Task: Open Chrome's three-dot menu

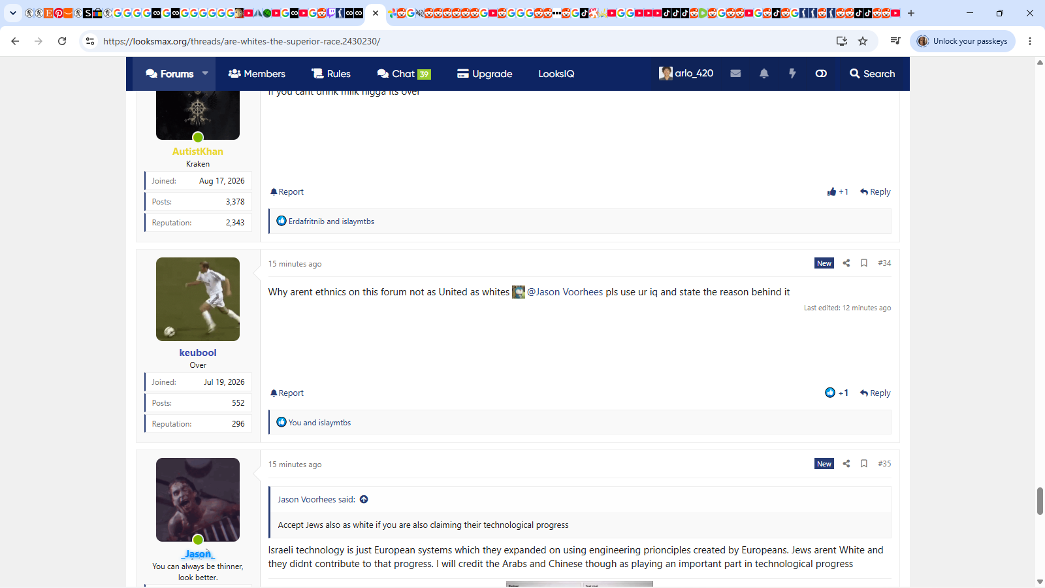Action: [1030, 41]
